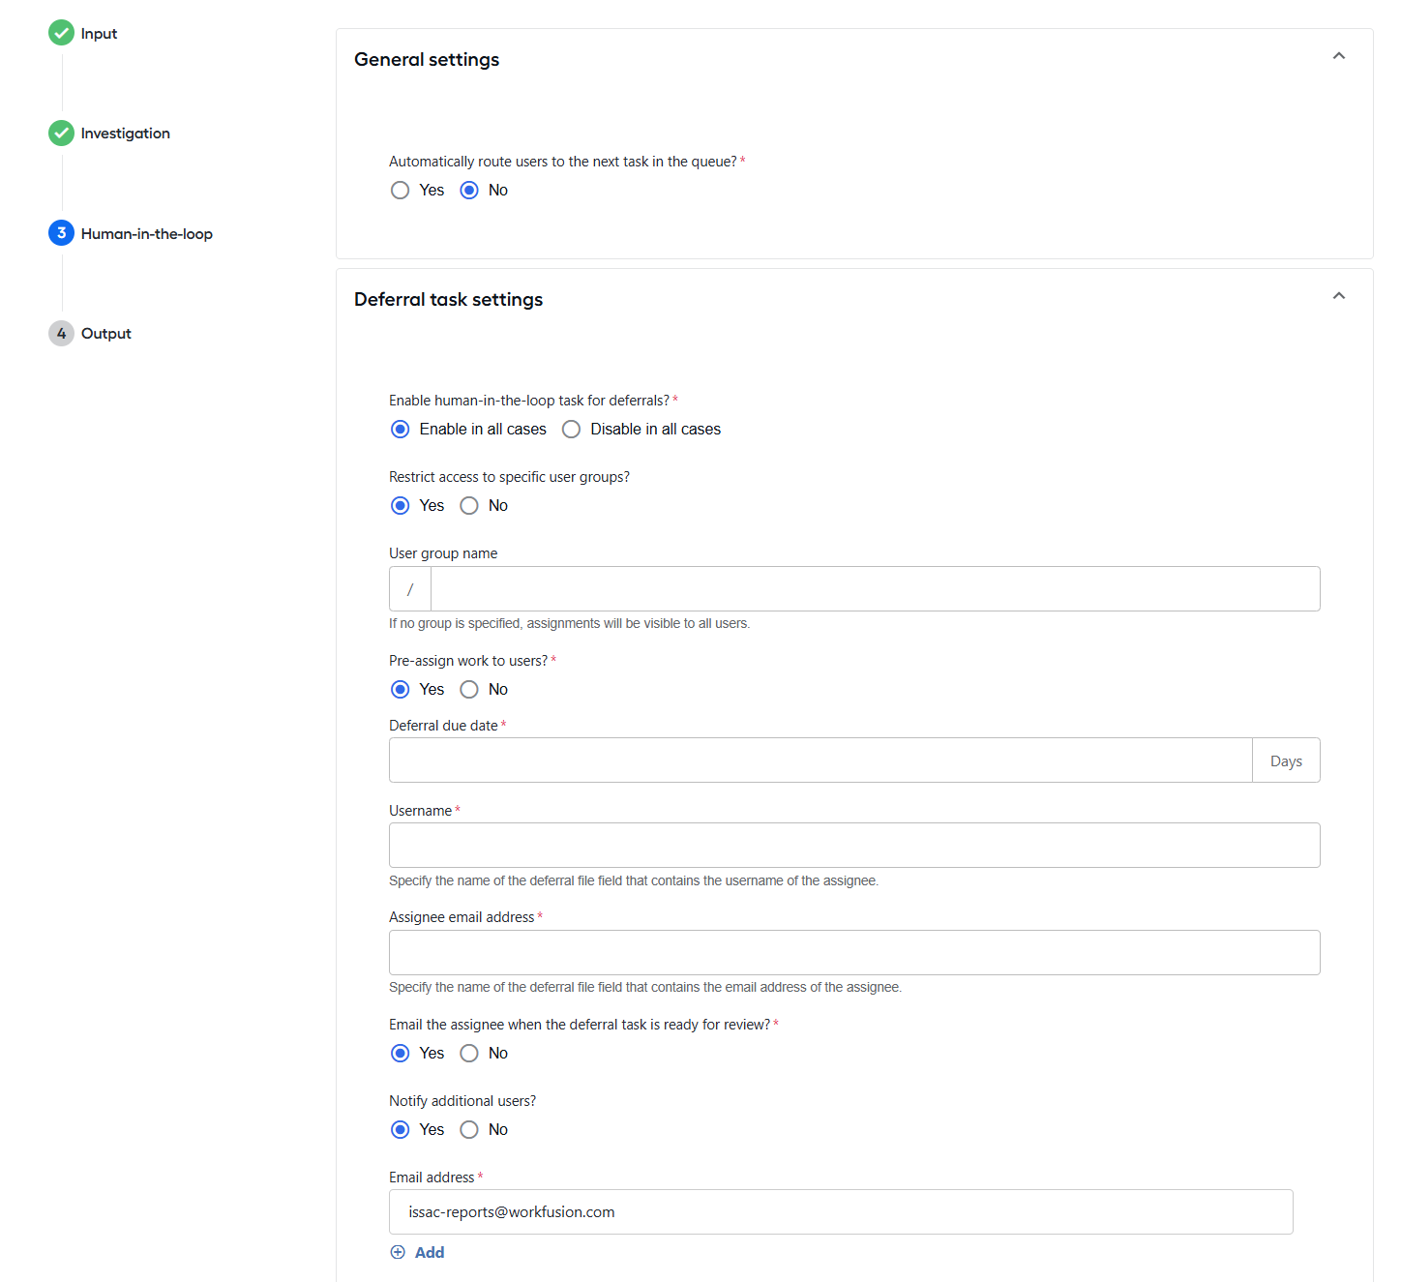Click the Days unit label of due date
The image size is (1401, 1282).
[1286, 761]
